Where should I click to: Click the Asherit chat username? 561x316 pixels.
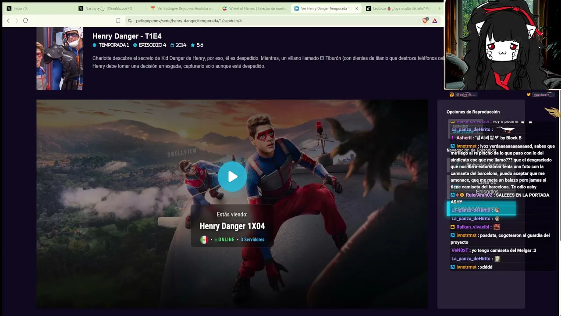[x=464, y=138]
